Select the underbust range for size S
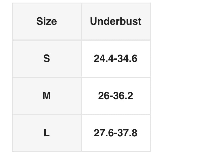 116,59
